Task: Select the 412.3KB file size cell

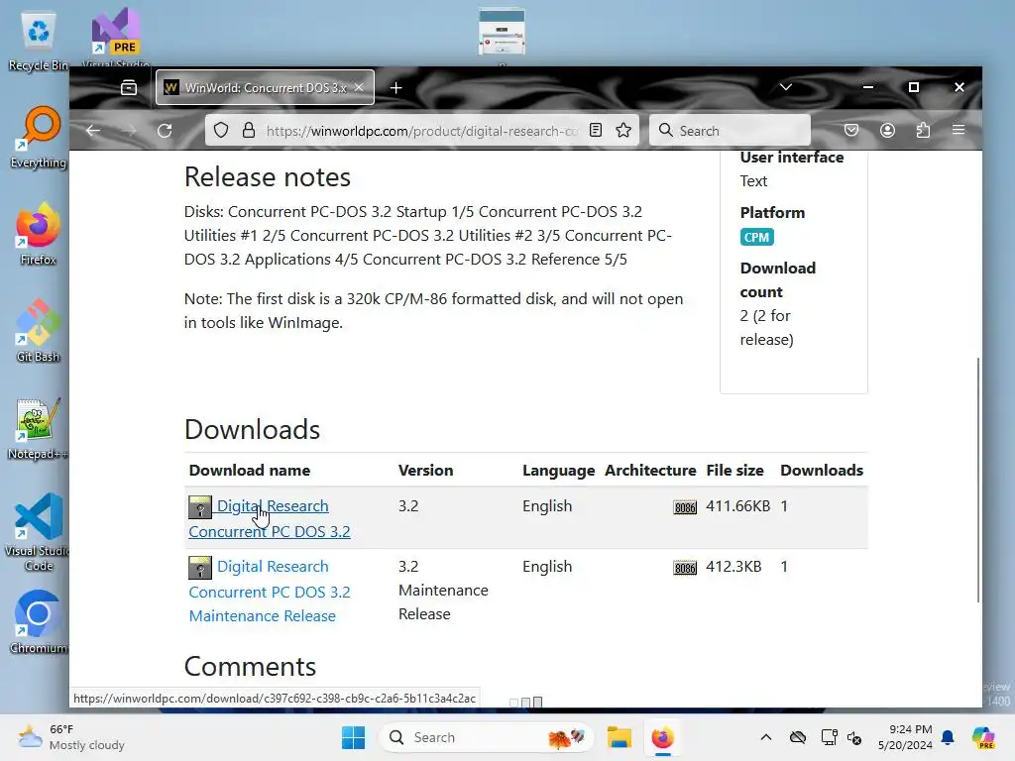Action: pyautogui.click(x=733, y=567)
